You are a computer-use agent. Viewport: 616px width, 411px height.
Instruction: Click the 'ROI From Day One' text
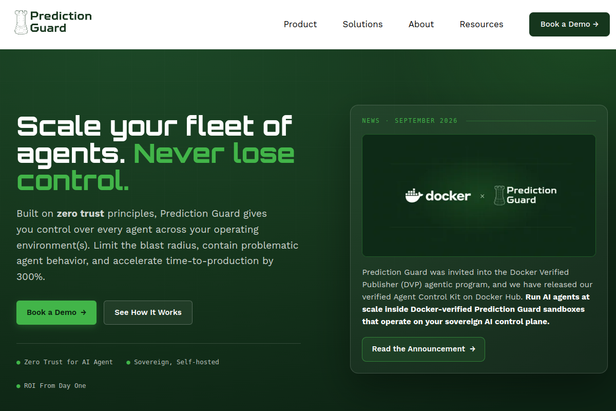click(x=55, y=386)
